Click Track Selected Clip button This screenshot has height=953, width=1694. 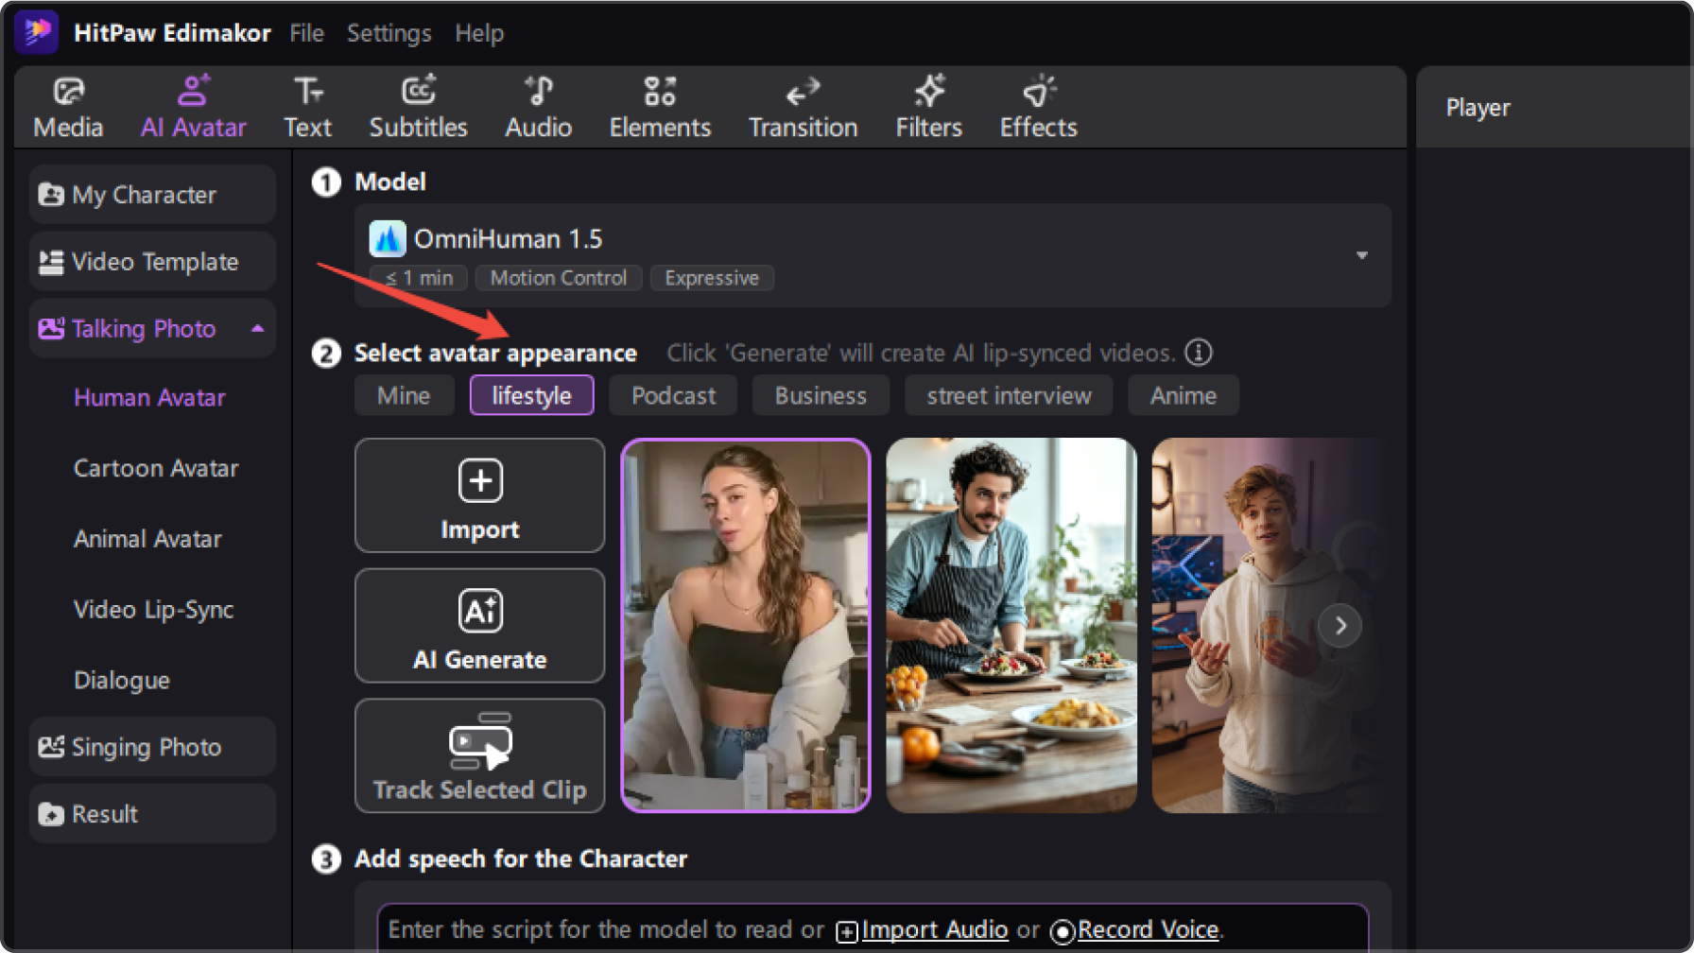pos(479,755)
